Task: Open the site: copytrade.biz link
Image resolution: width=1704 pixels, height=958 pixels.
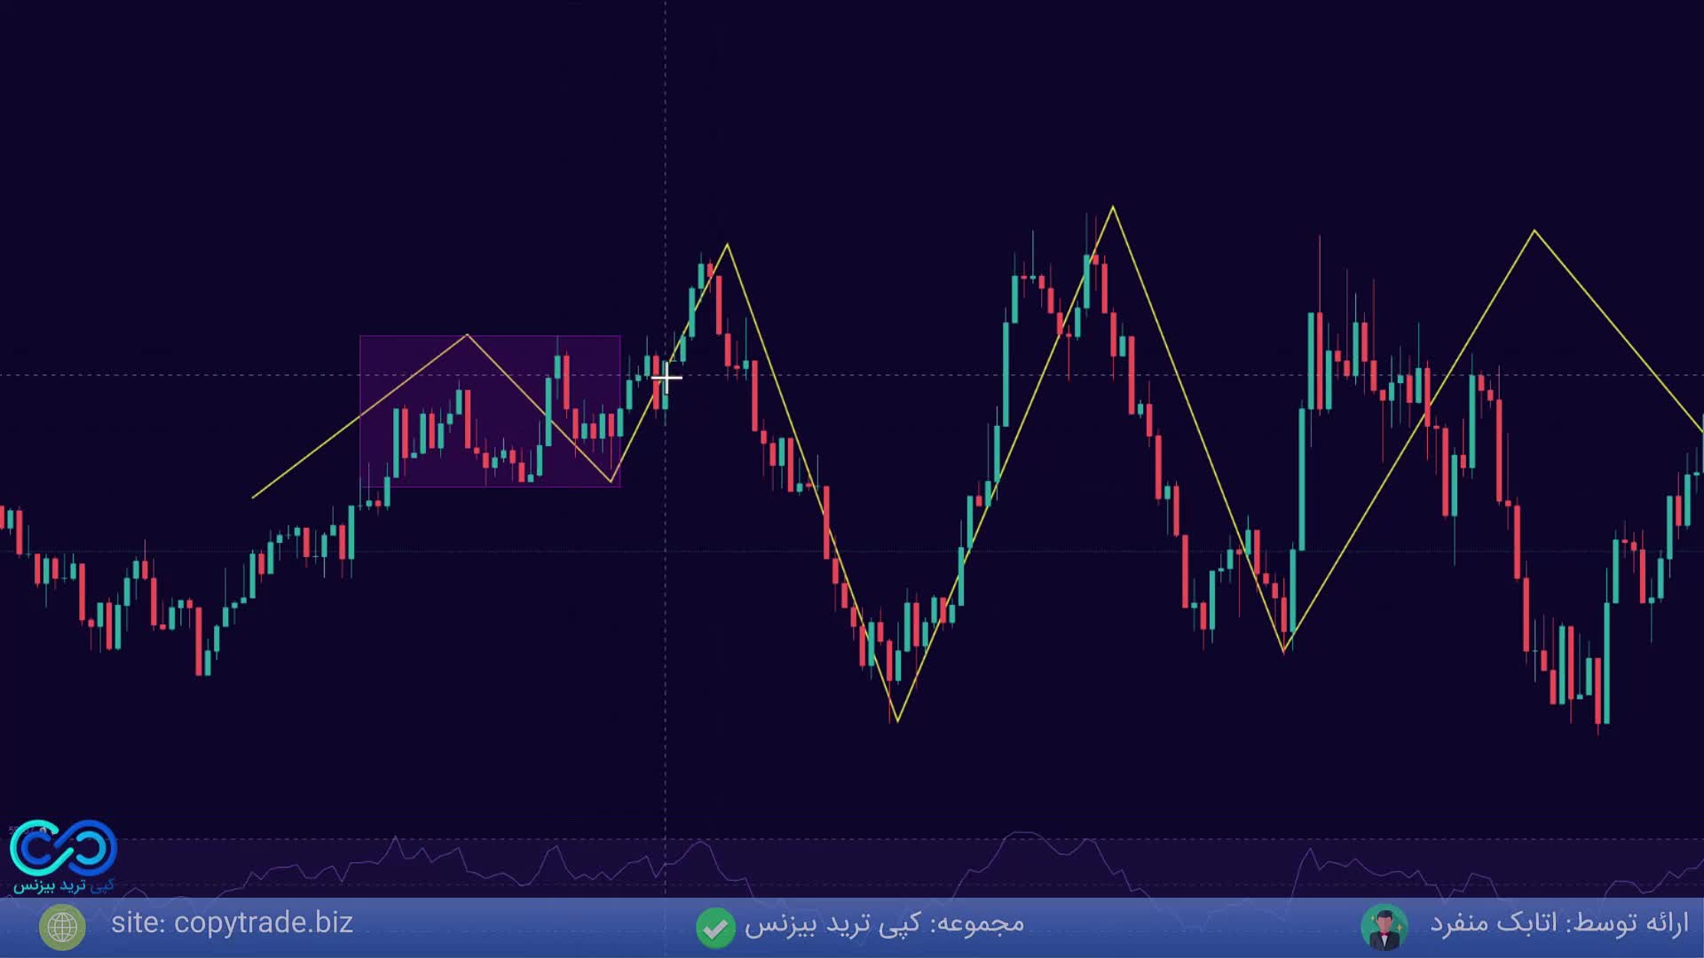Action: click(x=232, y=923)
